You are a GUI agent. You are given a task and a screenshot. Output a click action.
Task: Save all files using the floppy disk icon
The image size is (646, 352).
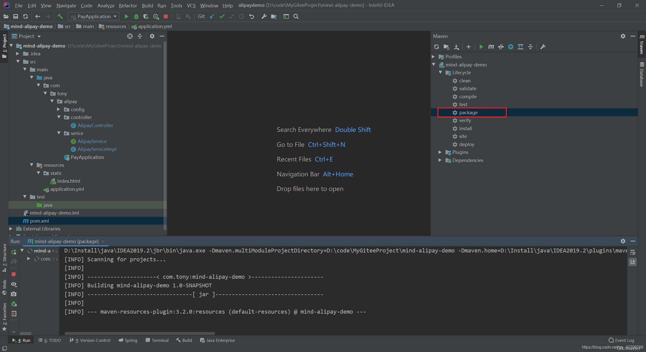pos(16,16)
